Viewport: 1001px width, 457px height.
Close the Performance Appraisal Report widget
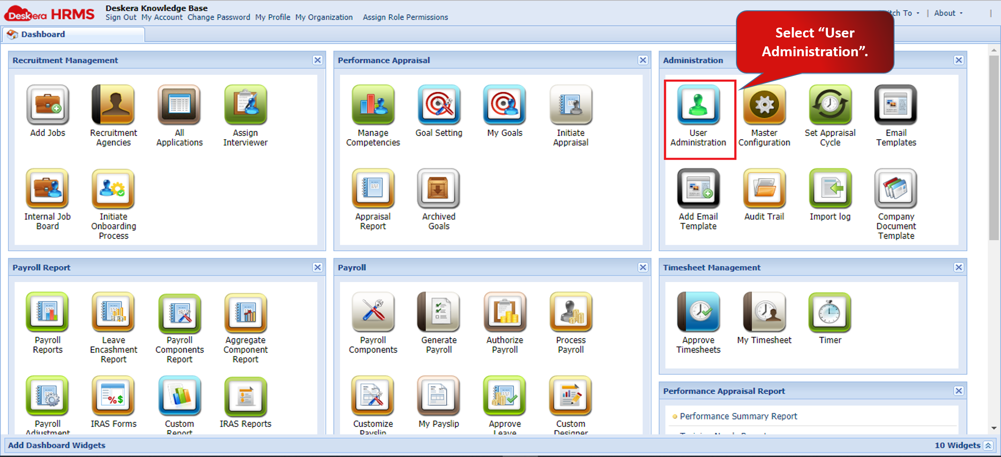coord(959,391)
